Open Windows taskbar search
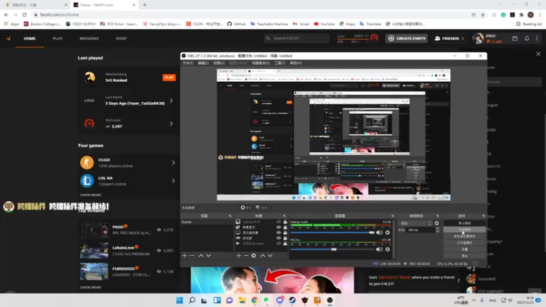Viewport: 546px width, 307px height. tap(192, 300)
